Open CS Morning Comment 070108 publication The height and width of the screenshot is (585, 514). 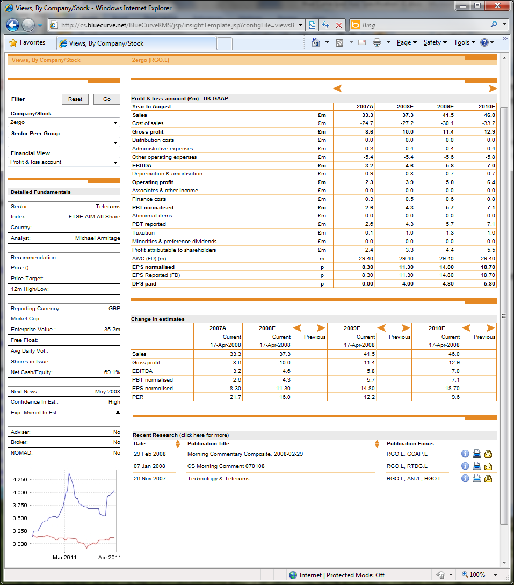pyautogui.click(x=226, y=466)
